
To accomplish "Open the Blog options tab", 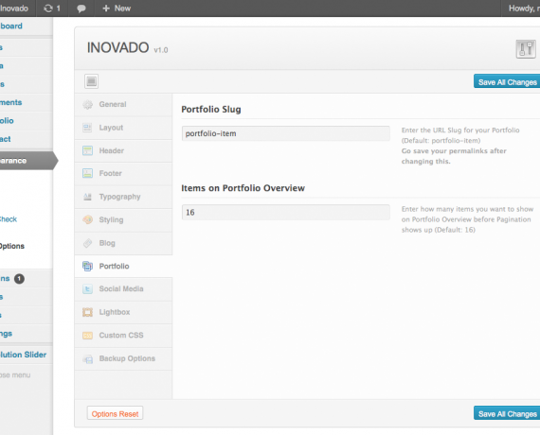I will pos(123,243).
